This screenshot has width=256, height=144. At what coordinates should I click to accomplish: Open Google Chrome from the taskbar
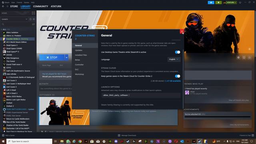tap(80, 141)
